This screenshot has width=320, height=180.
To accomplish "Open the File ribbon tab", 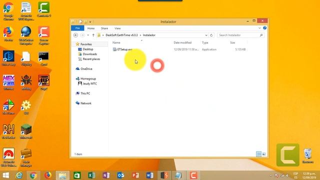I will point(77,28).
